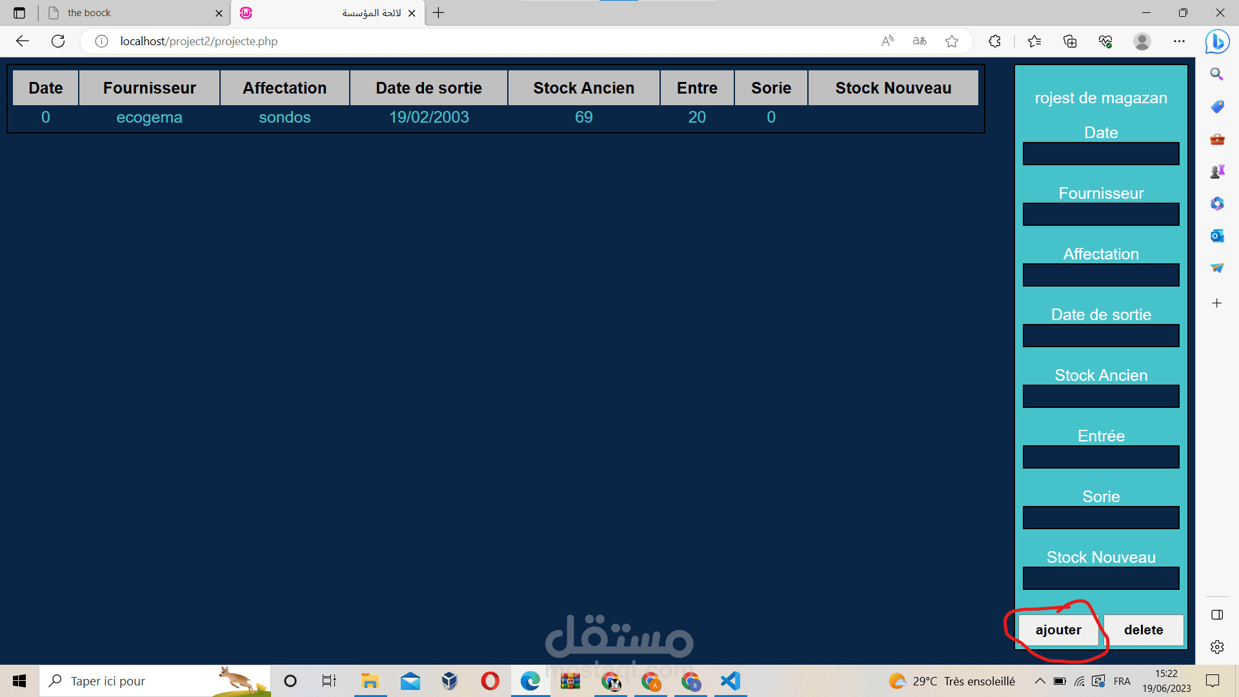
Task: Click the back navigation arrow
Action: point(23,41)
